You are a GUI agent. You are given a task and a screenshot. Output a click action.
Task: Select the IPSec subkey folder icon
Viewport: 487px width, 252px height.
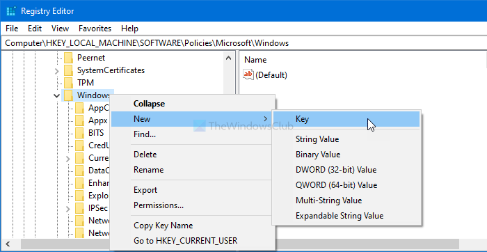(x=79, y=208)
